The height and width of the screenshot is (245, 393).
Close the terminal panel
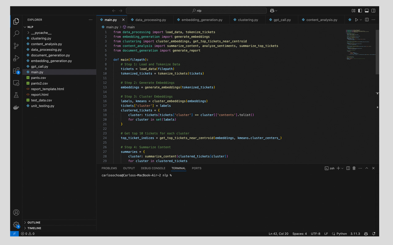pyautogui.click(x=373, y=168)
